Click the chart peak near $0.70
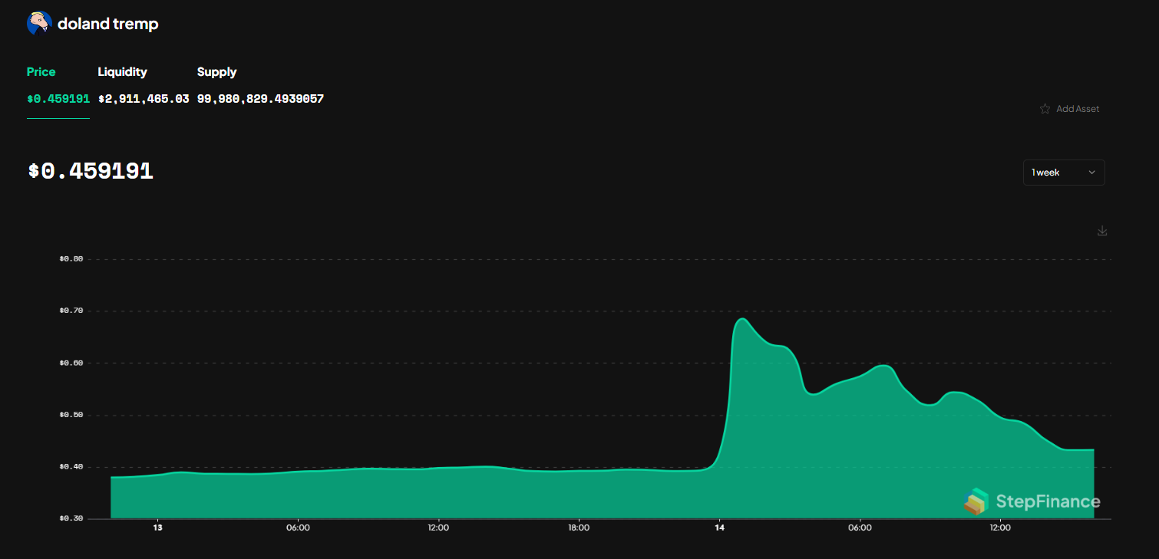This screenshot has height=559, width=1159. click(741, 319)
